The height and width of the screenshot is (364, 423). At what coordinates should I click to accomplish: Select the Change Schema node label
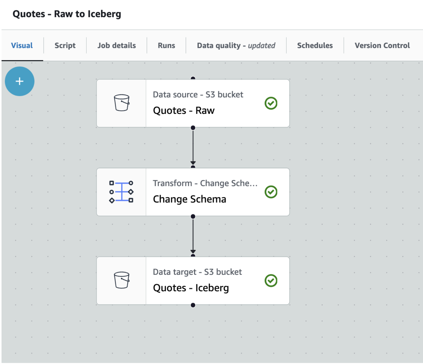click(189, 199)
